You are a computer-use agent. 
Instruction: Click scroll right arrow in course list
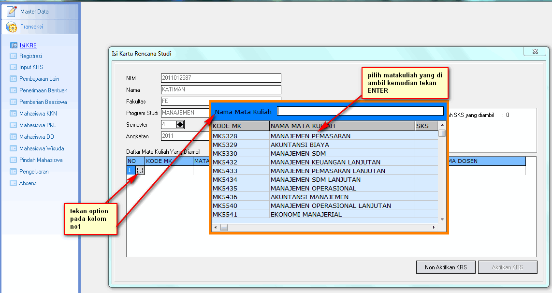(x=434, y=228)
